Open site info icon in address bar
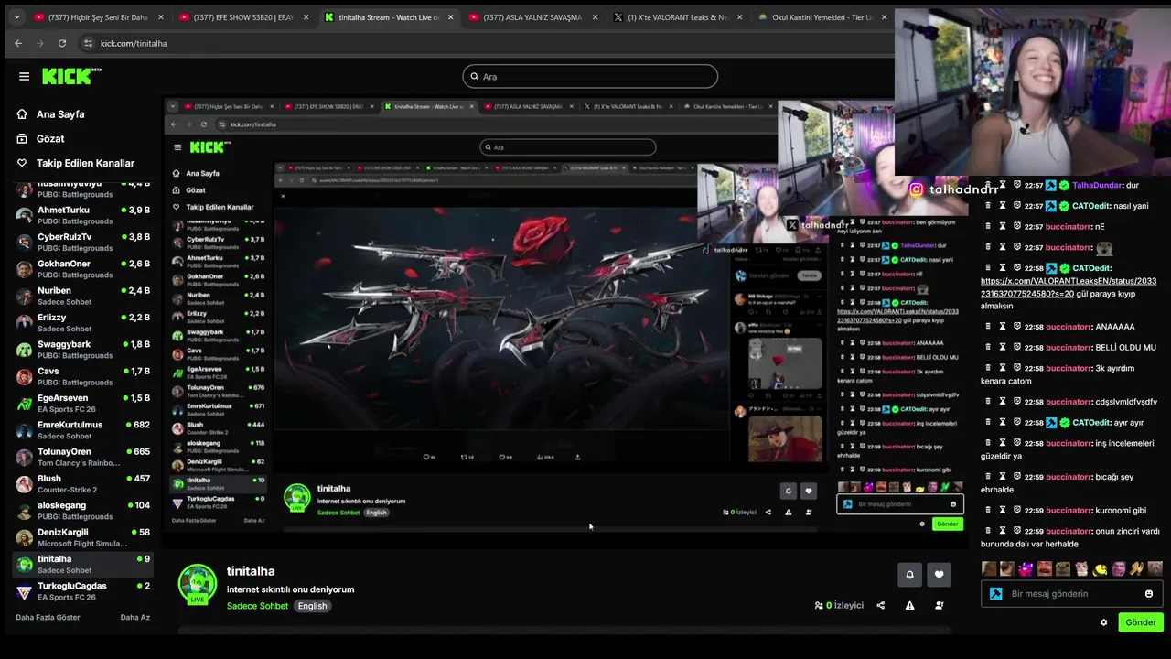The width and height of the screenshot is (1171, 659). click(88, 43)
